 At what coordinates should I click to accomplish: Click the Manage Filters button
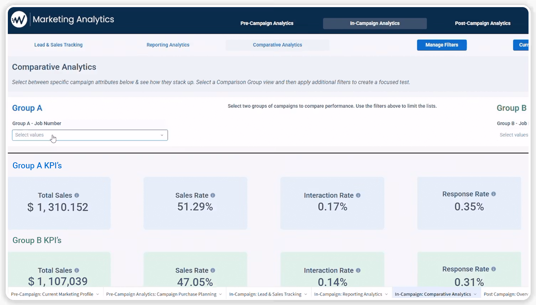442,45
